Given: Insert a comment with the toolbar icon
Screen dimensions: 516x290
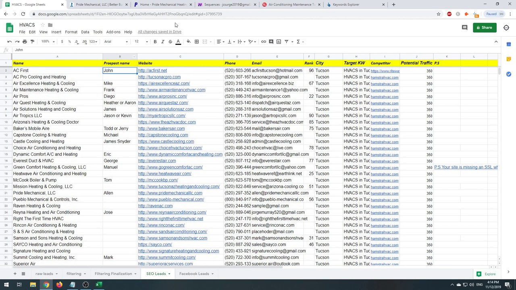Looking at the screenshot, I should pos(271,41).
